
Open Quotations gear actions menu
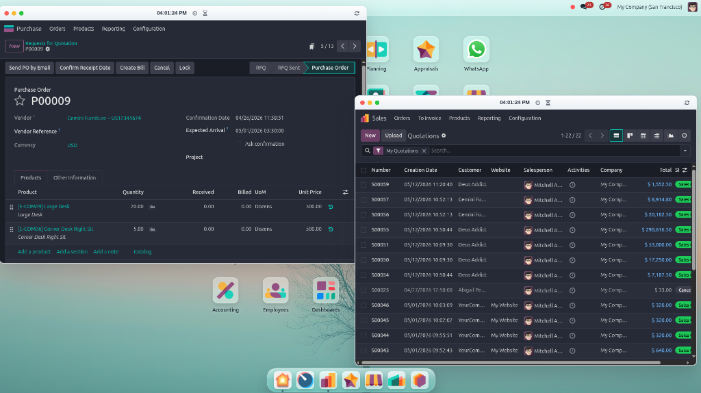(x=444, y=136)
